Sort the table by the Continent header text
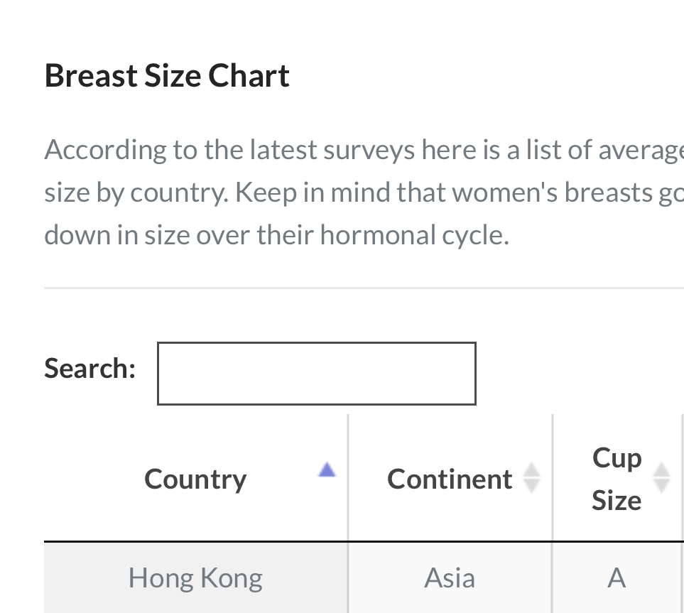684x613 pixels. coord(450,479)
